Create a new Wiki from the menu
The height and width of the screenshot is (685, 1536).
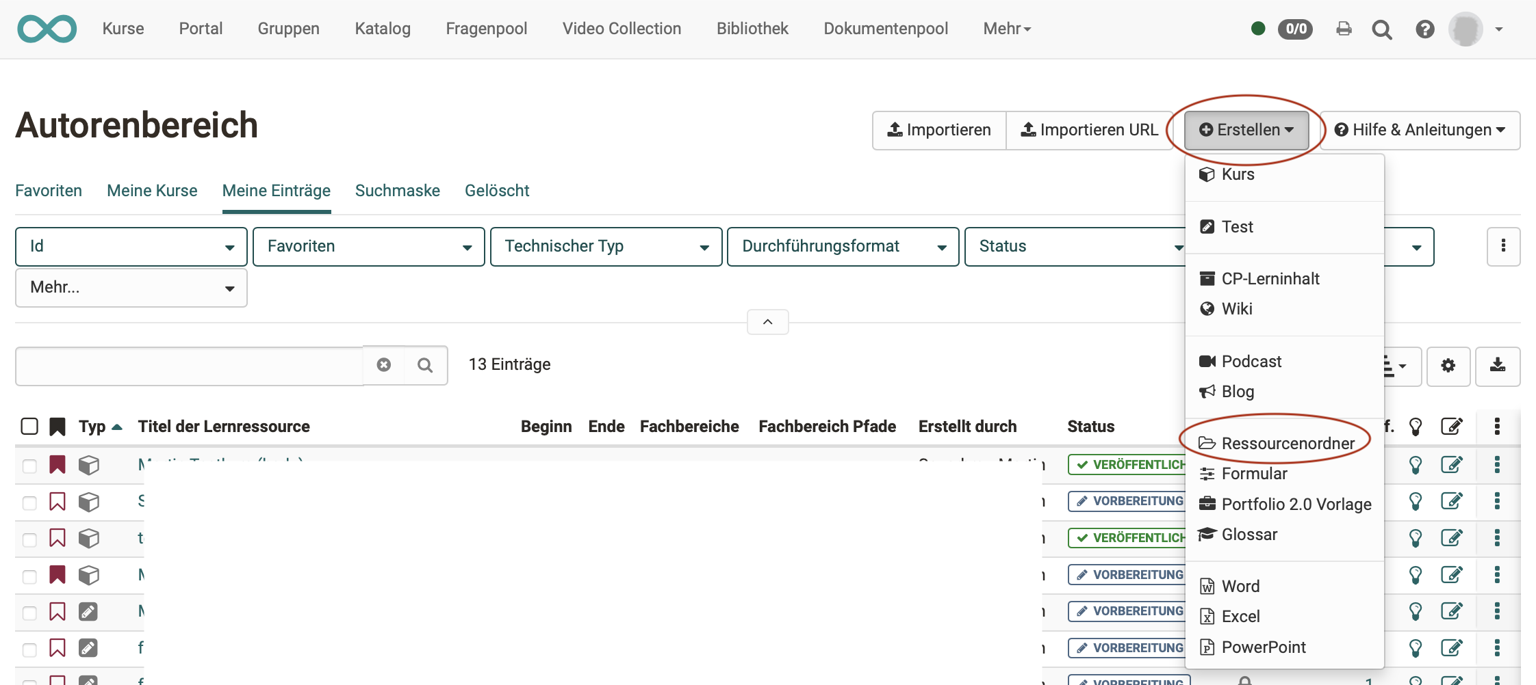tap(1236, 308)
